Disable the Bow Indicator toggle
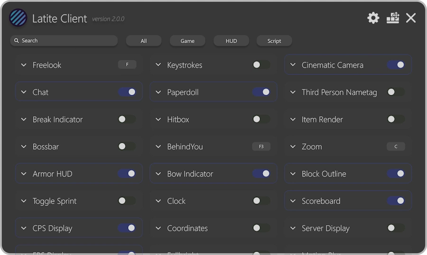Viewport: 427px width, 255px height. pyautogui.click(x=261, y=173)
